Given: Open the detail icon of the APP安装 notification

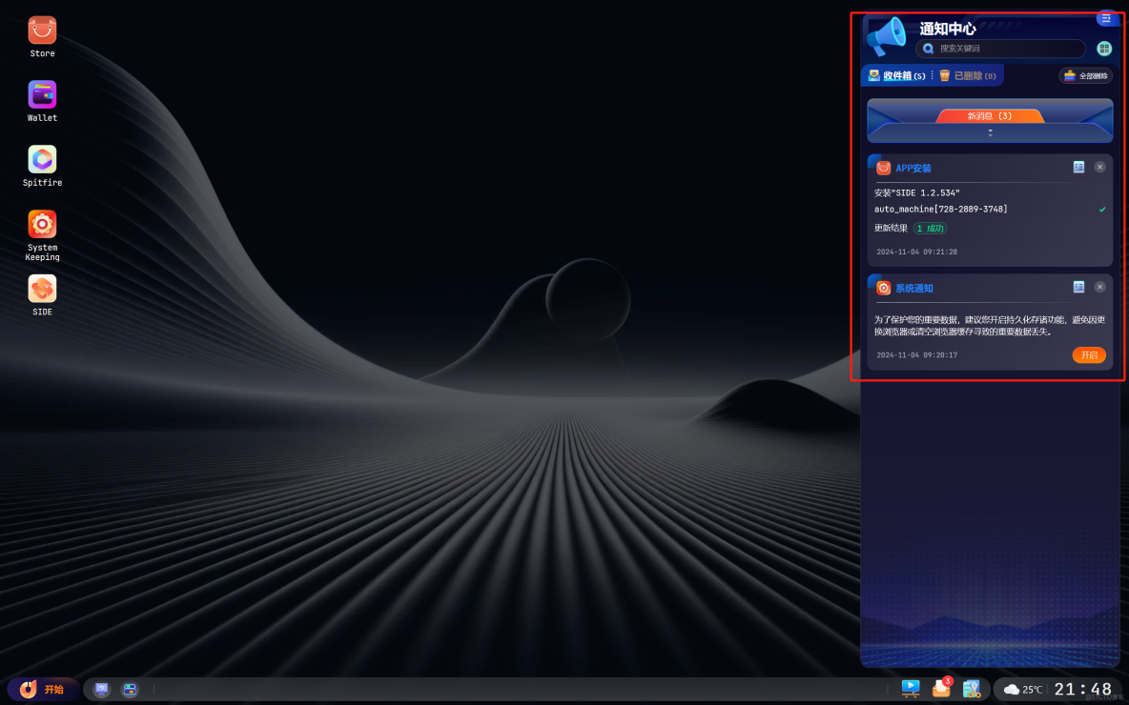Looking at the screenshot, I should click(x=1078, y=167).
